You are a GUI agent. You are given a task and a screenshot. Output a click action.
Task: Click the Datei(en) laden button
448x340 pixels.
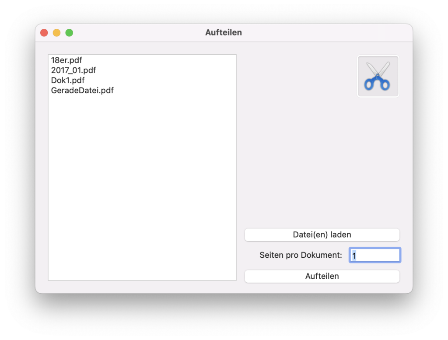[x=322, y=235]
